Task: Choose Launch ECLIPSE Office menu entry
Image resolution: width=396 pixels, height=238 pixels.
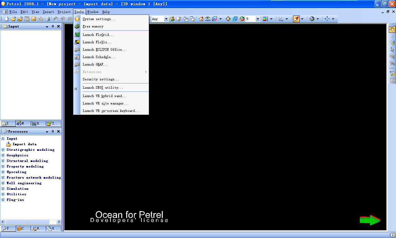Action: tap(111, 49)
